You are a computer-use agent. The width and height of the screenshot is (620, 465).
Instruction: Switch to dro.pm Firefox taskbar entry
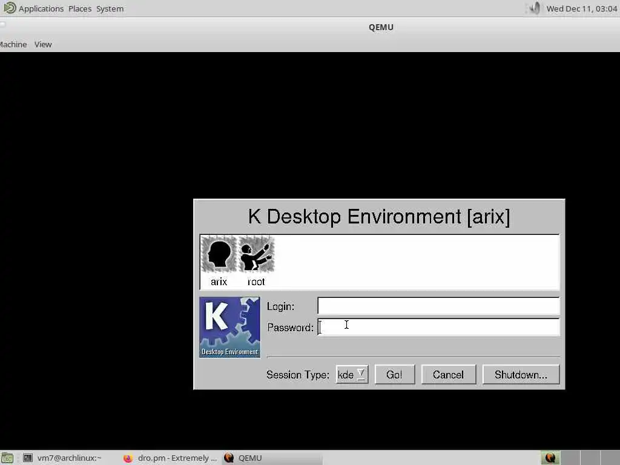point(170,458)
